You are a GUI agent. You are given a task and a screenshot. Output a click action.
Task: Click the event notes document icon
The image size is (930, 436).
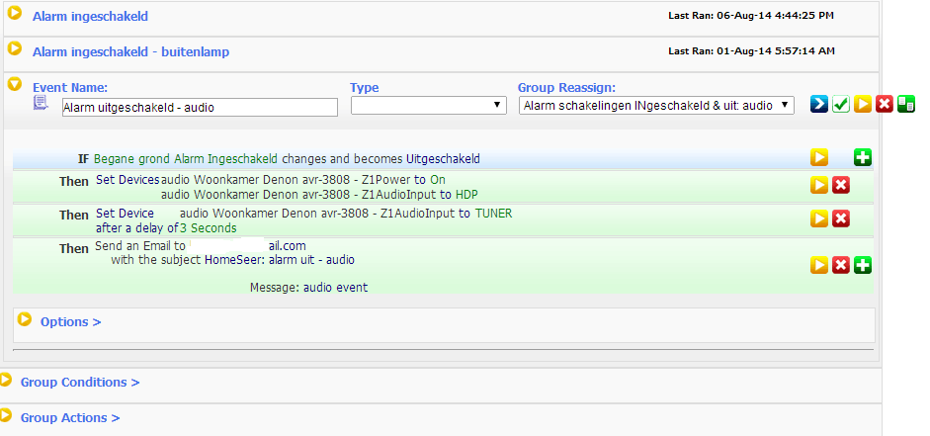41,103
